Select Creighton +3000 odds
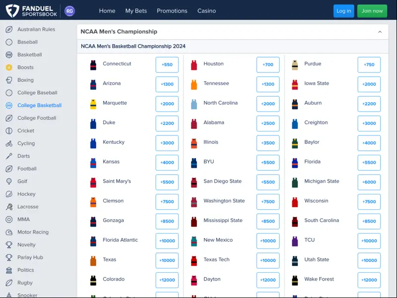The width and height of the screenshot is (397, 298). pyautogui.click(x=369, y=123)
